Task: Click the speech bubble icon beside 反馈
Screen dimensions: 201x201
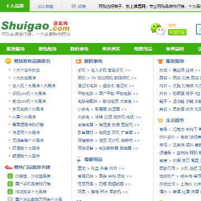Action: [x=74, y=6]
